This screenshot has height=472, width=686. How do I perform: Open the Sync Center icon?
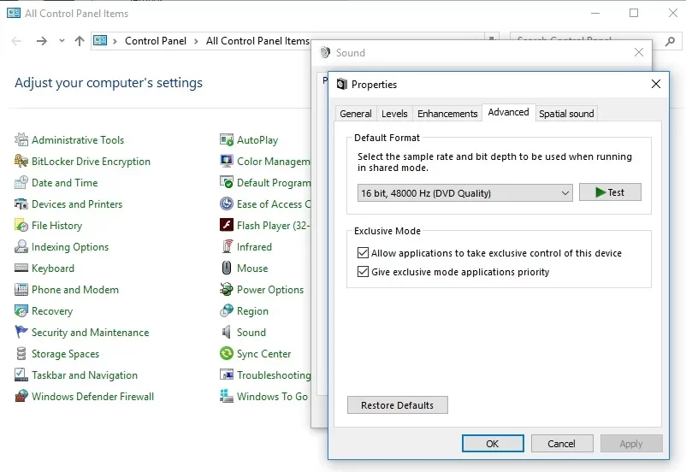[x=227, y=354]
